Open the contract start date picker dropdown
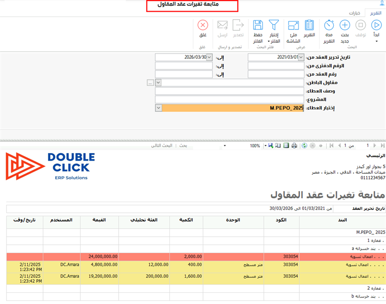 pos(301,57)
